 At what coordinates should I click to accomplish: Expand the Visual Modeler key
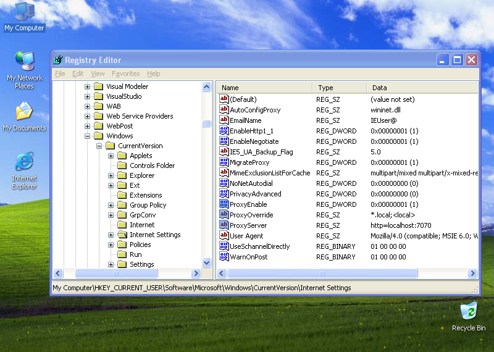pyautogui.click(x=87, y=86)
